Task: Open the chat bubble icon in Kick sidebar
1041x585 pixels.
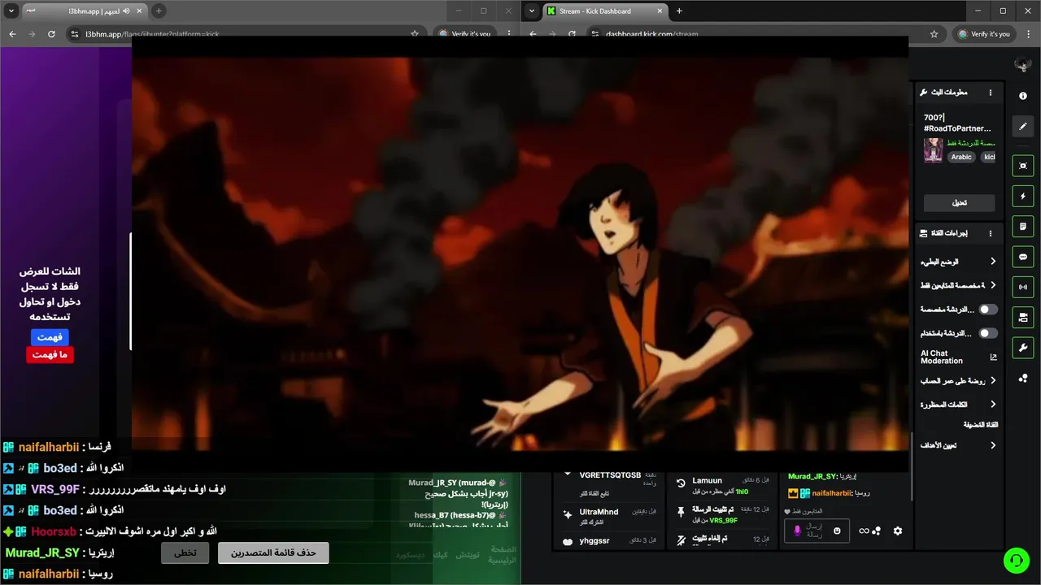Action: (1023, 257)
